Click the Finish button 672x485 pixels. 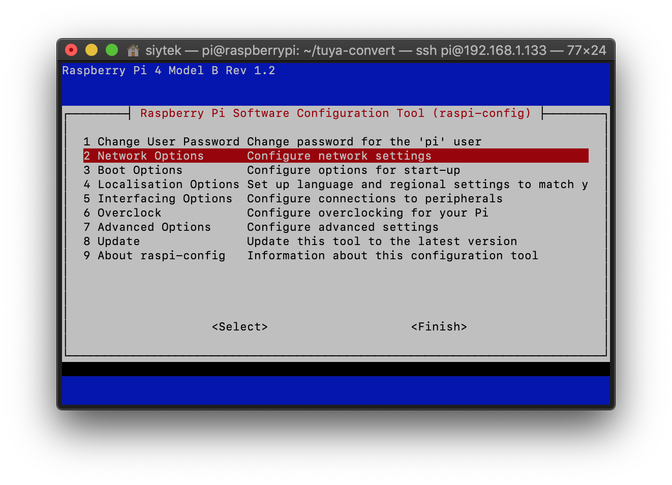439,326
